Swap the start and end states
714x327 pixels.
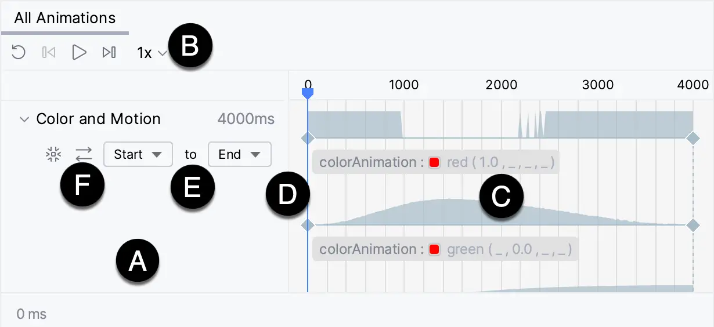(84, 155)
